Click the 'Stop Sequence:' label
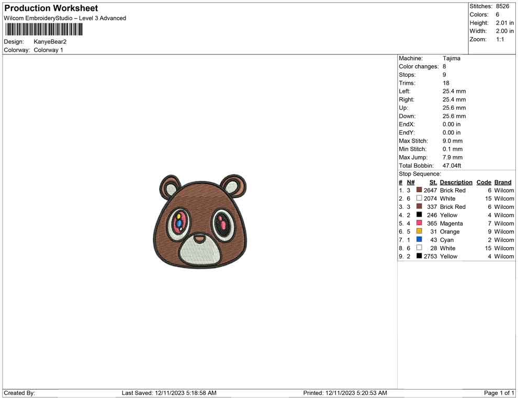The height and width of the screenshot is (398, 518). [x=420, y=174]
